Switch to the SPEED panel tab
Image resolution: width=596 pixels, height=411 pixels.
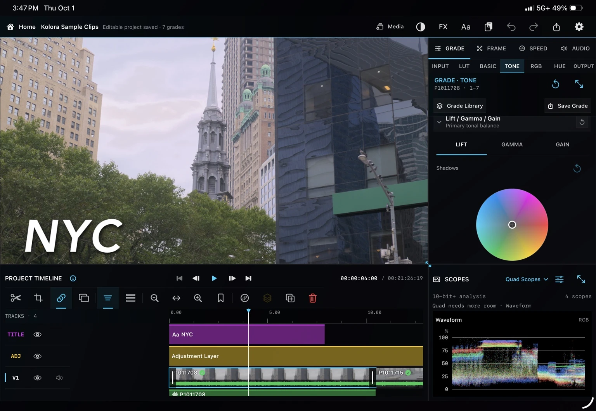[x=533, y=49]
